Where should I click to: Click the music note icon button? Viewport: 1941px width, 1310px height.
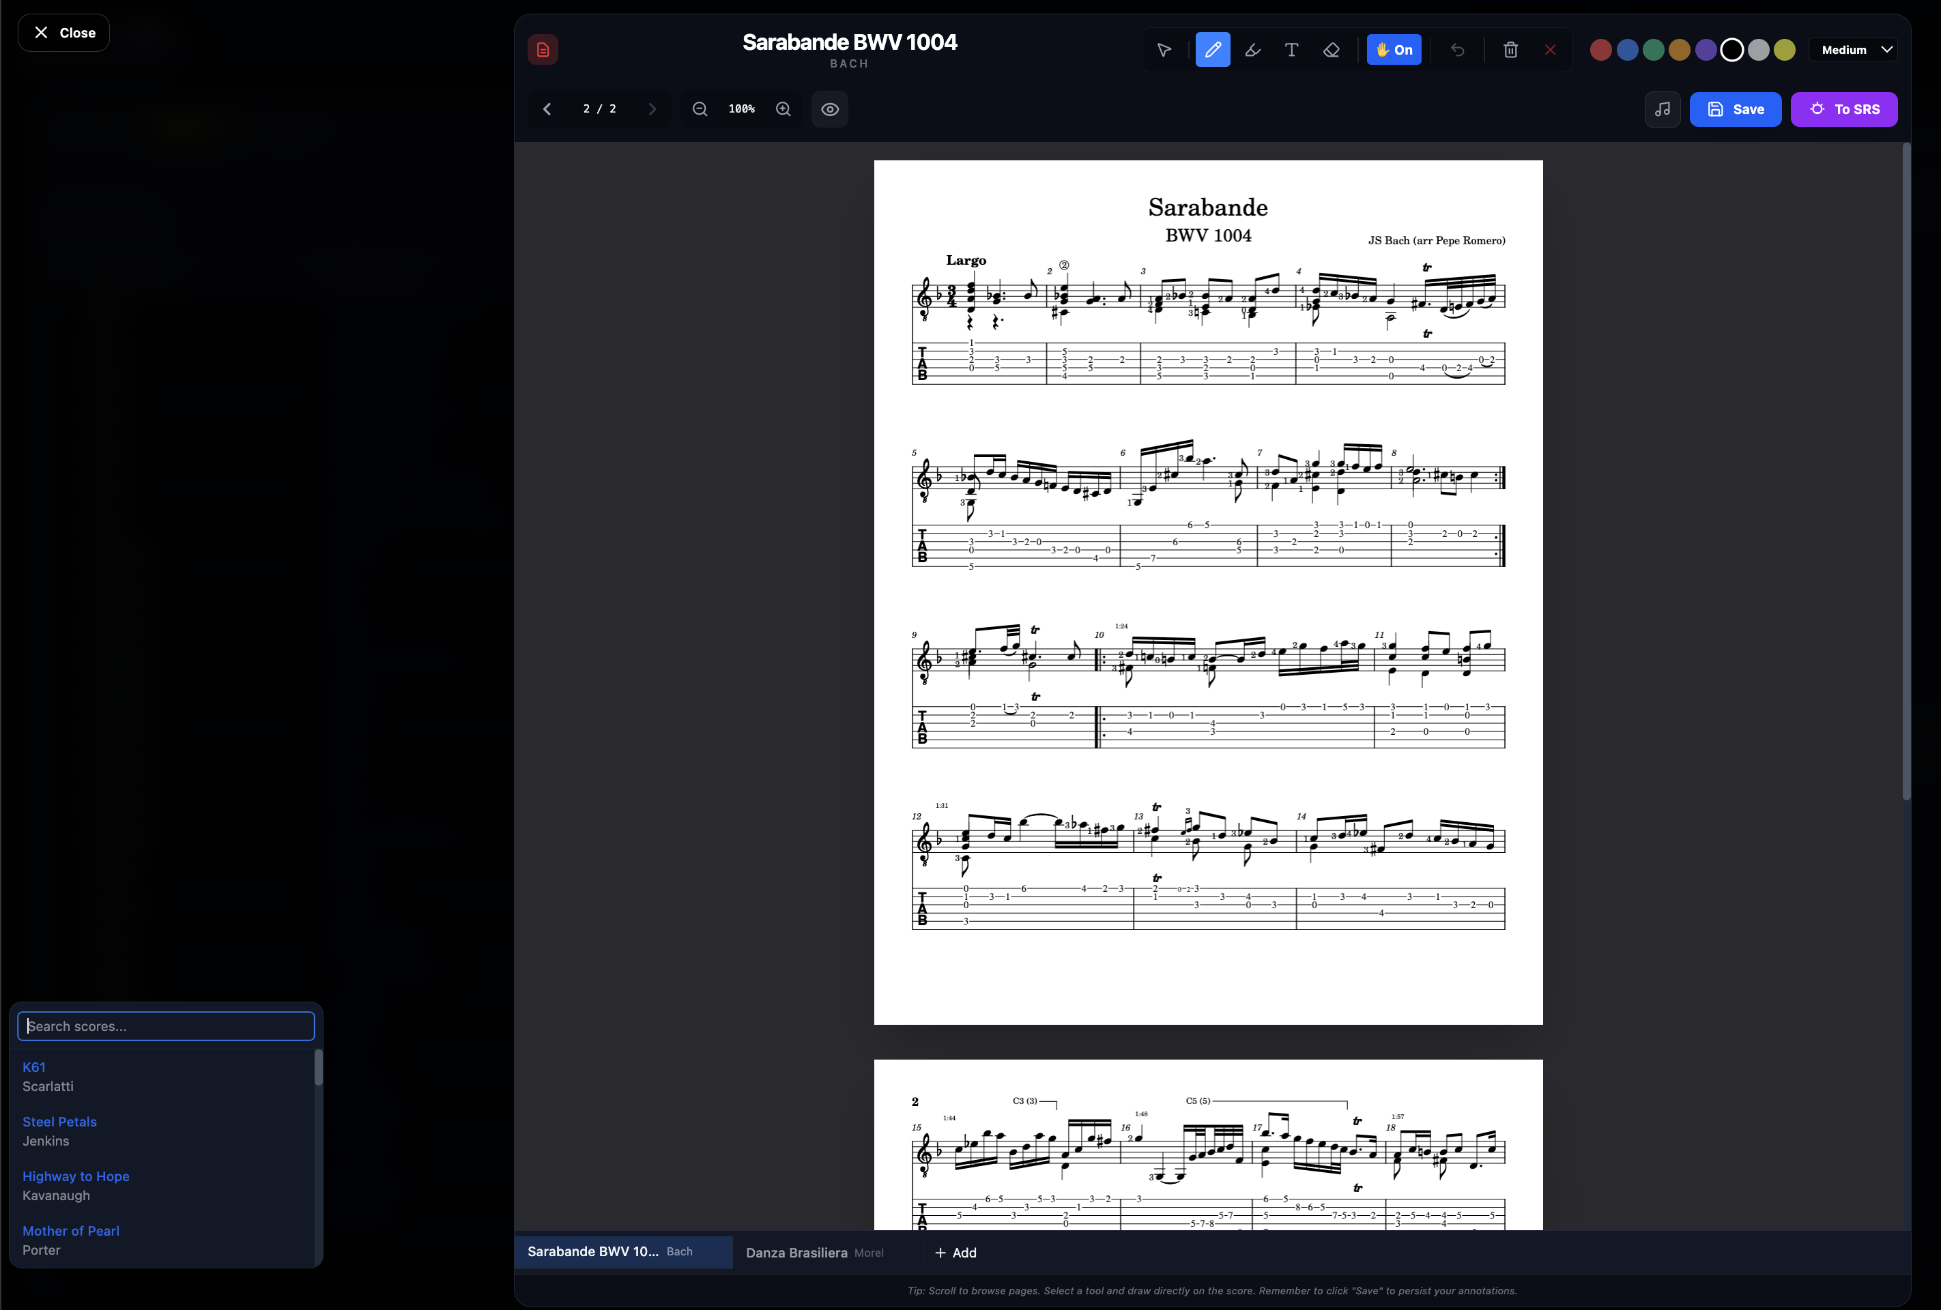pyautogui.click(x=1662, y=109)
